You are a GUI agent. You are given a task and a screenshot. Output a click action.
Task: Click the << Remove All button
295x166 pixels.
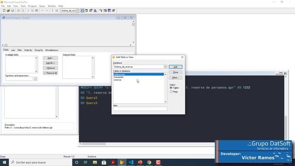[50, 73]
